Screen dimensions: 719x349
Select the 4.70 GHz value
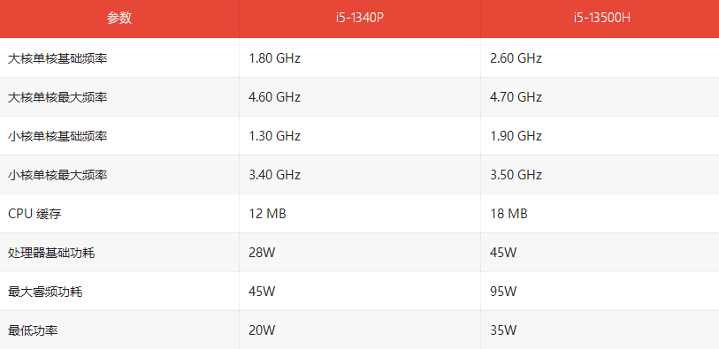pos(516,97)
